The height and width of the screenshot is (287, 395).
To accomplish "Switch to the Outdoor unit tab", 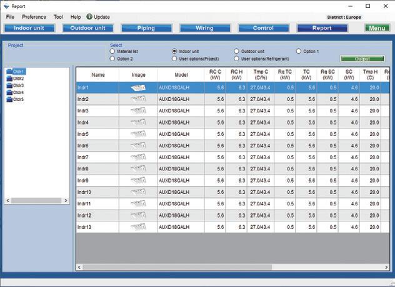I will coord(88,28).
